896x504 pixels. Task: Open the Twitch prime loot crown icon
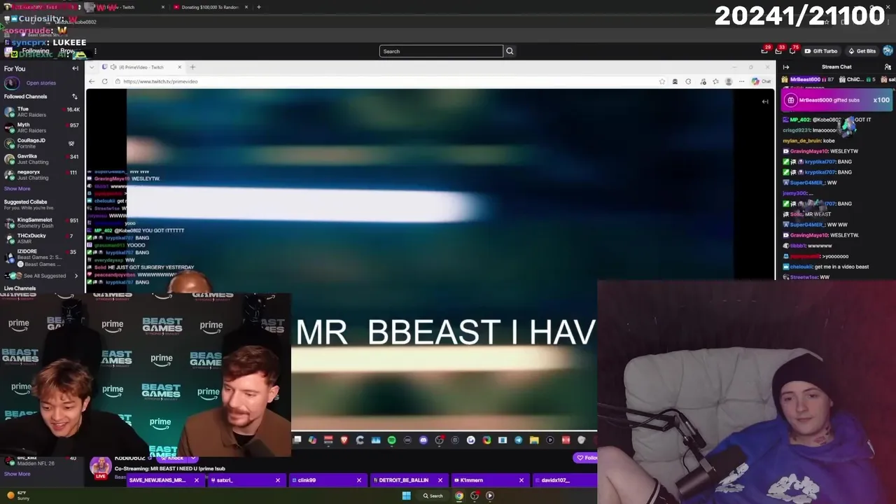pos(764,51)
